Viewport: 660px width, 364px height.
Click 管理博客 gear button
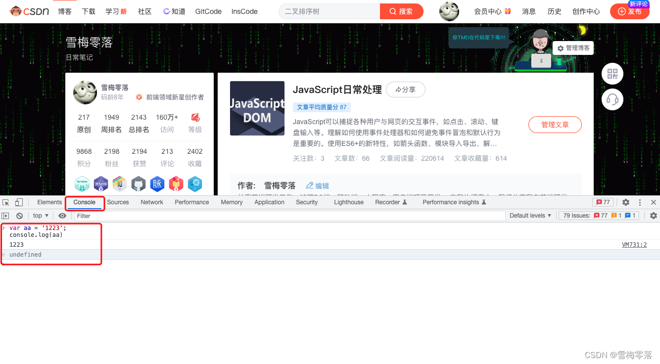(573, 48)
